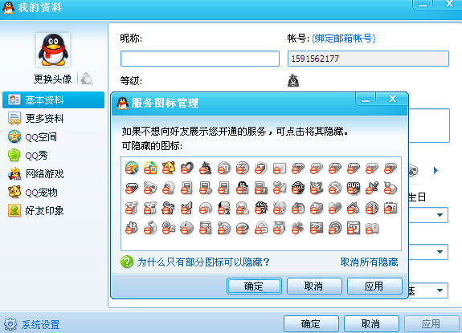The height and width of the screenshot is (333, 462).
Task: Click 应用 in 服务图标管理 dialog
Action: coord(374,286)
